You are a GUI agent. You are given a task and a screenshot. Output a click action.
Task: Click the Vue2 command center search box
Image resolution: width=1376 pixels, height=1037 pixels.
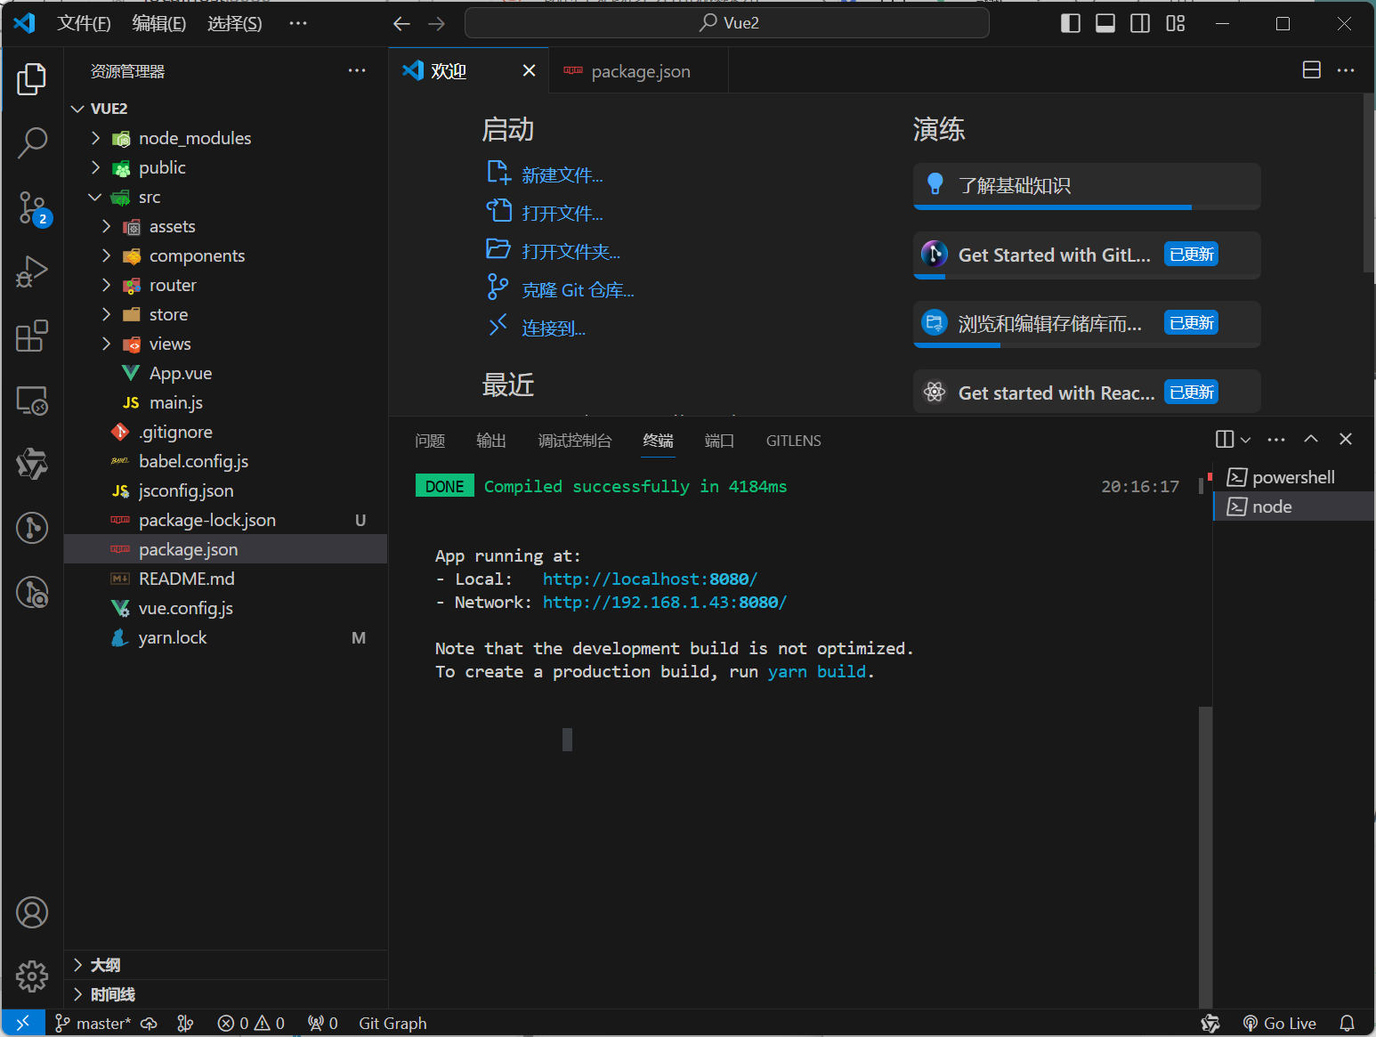(x=726, y=23)
